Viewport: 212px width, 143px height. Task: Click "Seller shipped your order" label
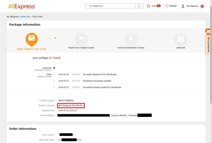click(32, 49)
